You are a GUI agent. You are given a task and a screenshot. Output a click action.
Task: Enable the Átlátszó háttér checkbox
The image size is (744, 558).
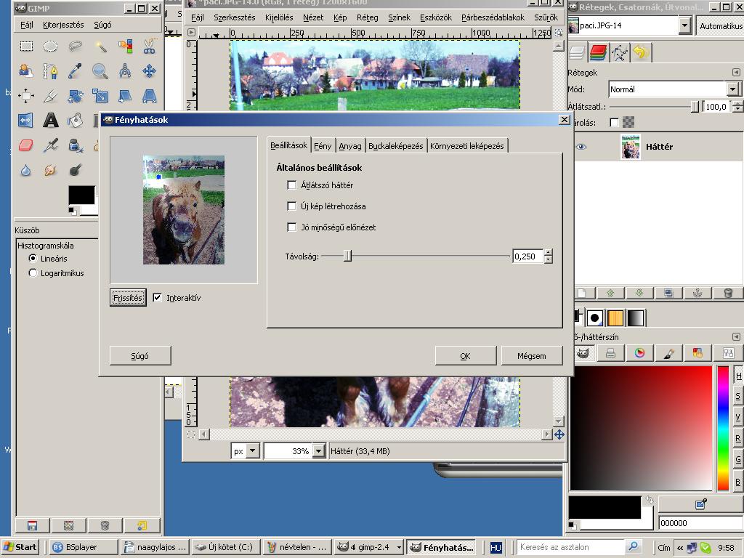tap(292, 185)
